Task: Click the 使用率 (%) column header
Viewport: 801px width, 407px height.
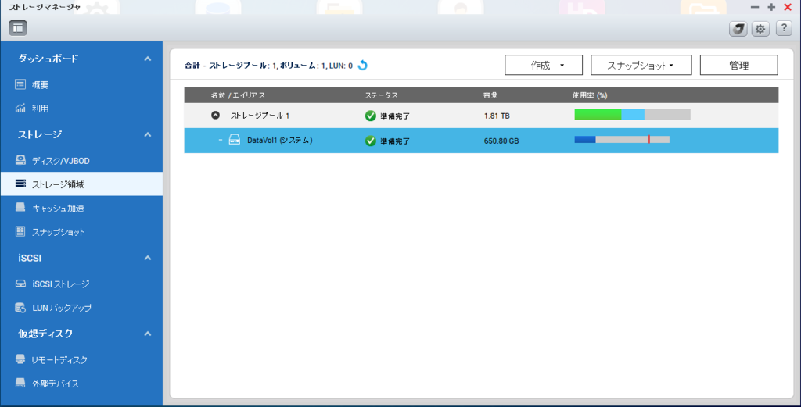Action: 590,95
